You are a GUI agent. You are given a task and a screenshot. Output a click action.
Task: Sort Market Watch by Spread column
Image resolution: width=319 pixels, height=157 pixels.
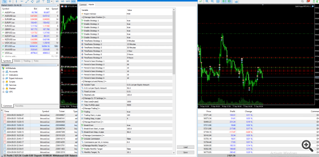tap(55, 9)
